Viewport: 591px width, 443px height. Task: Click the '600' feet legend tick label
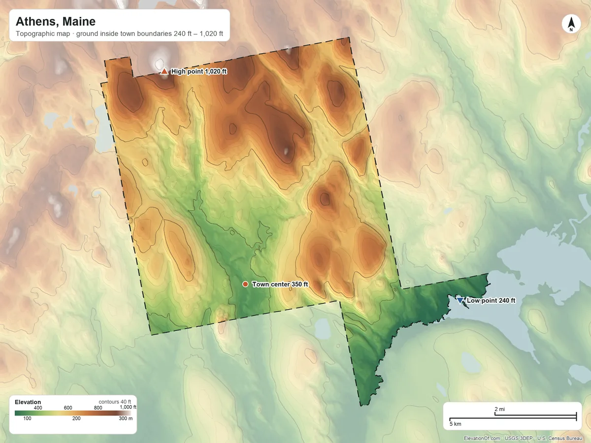(68, 408)
